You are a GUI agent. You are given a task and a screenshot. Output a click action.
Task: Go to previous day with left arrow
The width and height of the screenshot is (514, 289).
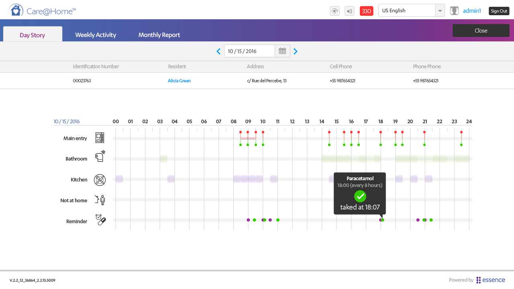(218, 51)
